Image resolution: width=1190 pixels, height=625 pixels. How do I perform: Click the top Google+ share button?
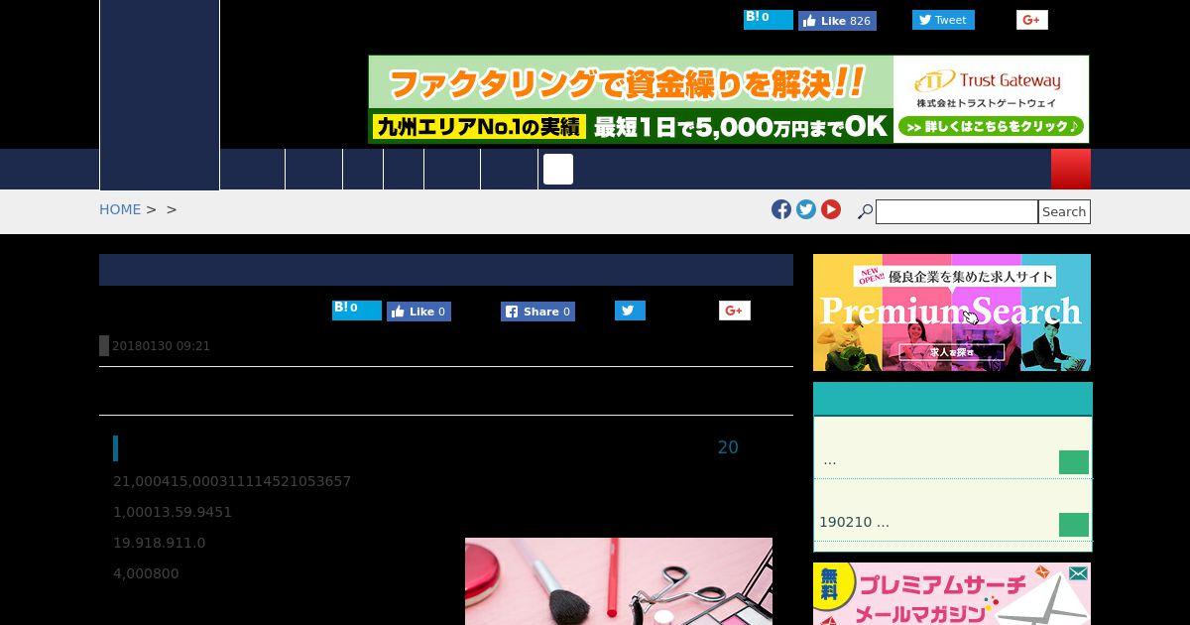[x=1031, y=20]
